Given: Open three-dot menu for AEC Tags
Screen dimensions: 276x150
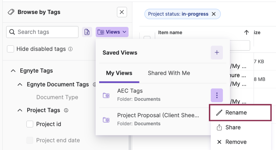Looking at the screenshot, I should pyautogui.click(x=217, y=95).
